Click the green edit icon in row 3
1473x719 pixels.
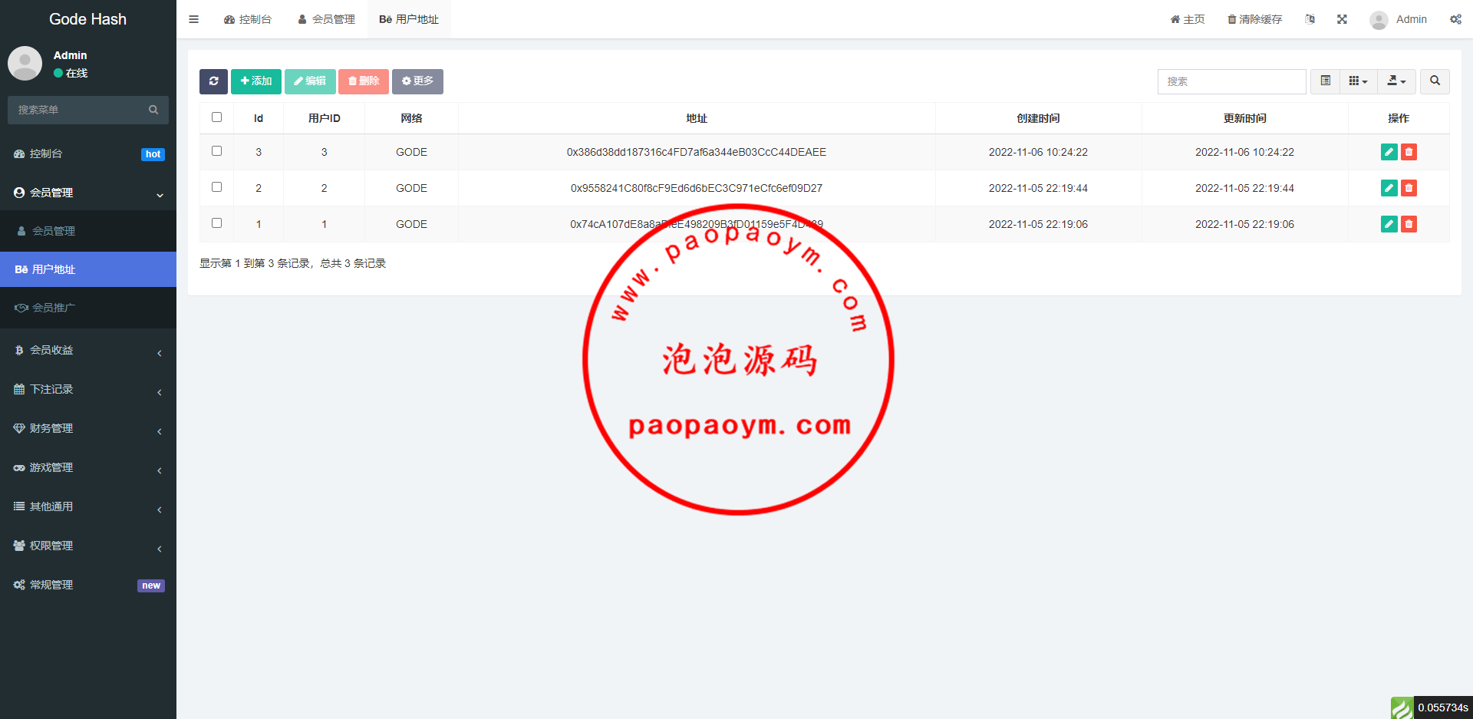(1389, 152)
